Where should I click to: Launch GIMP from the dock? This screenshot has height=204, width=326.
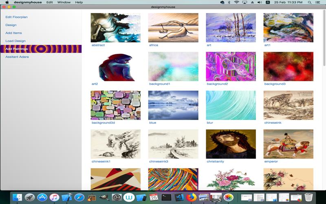click(x=104, y=197)
